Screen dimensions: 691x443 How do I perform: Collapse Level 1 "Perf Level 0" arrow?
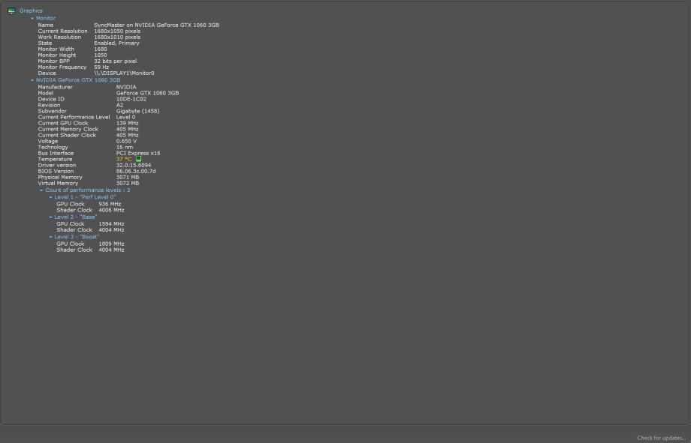[x=50, y=198]
